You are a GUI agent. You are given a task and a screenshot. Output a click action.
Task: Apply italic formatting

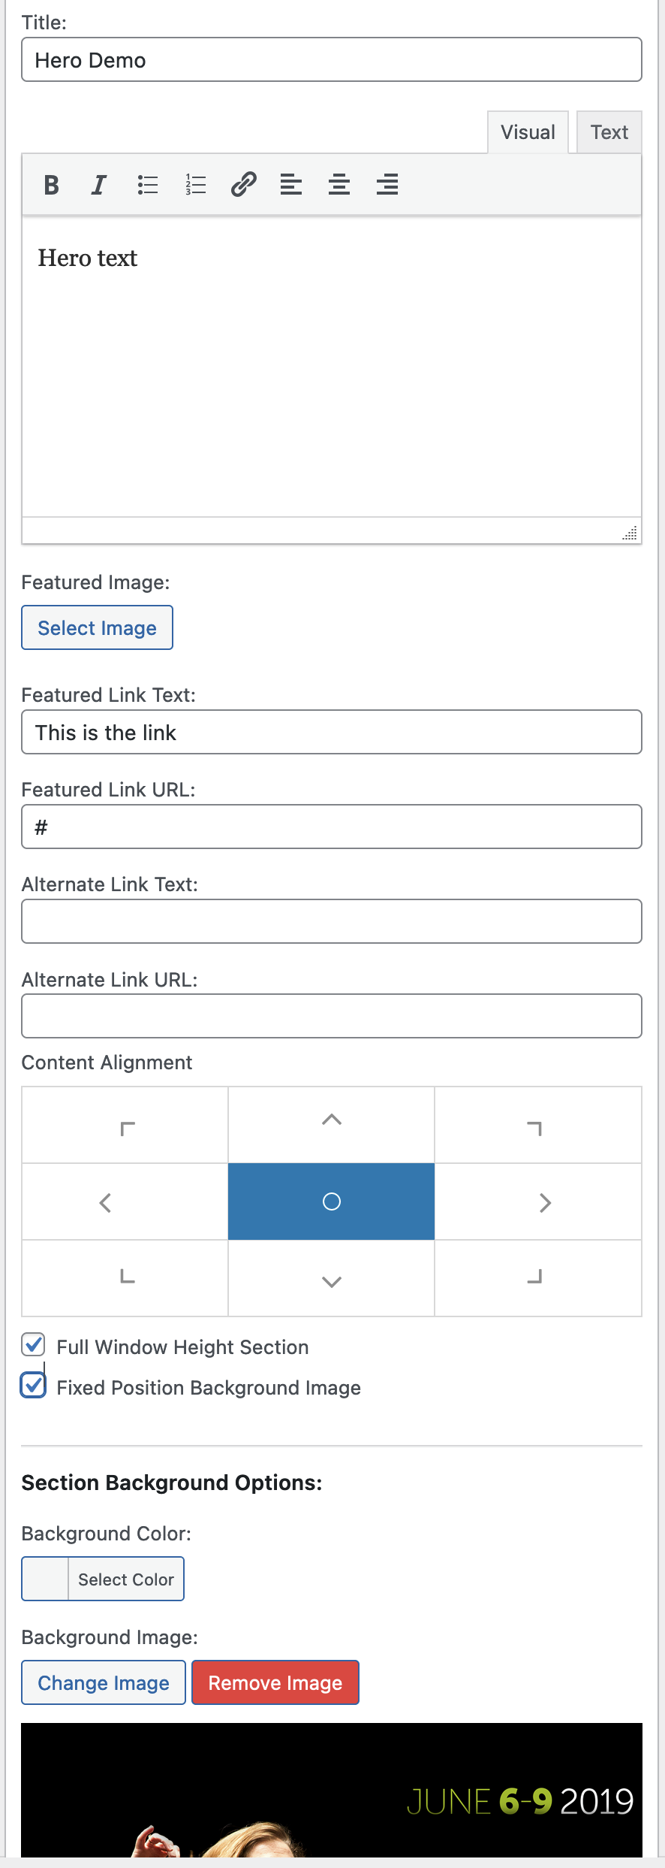[98, 185]
